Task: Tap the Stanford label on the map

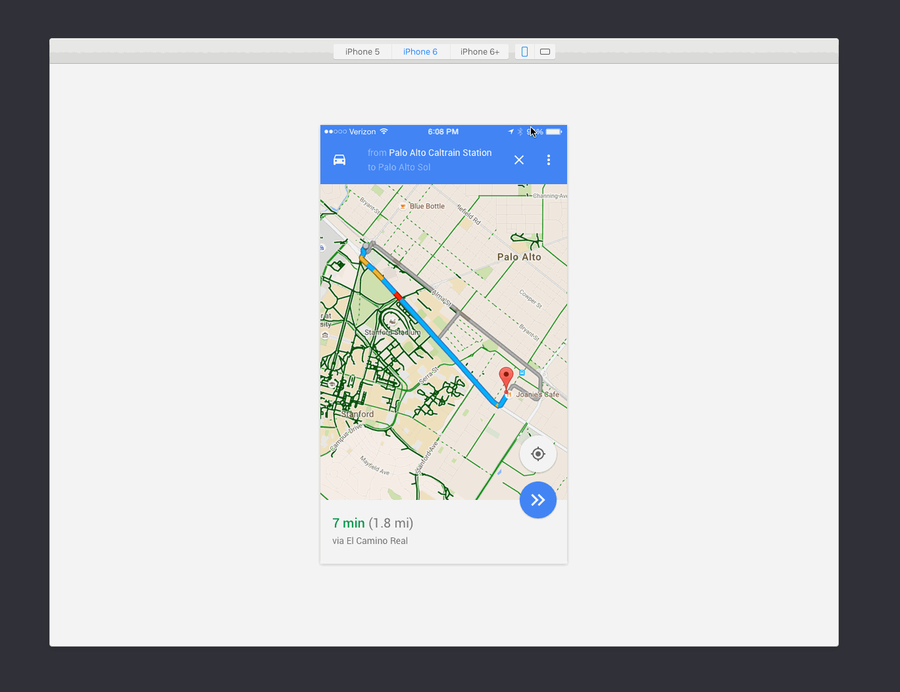Action: pyautogui.click(x=358, y=414)
